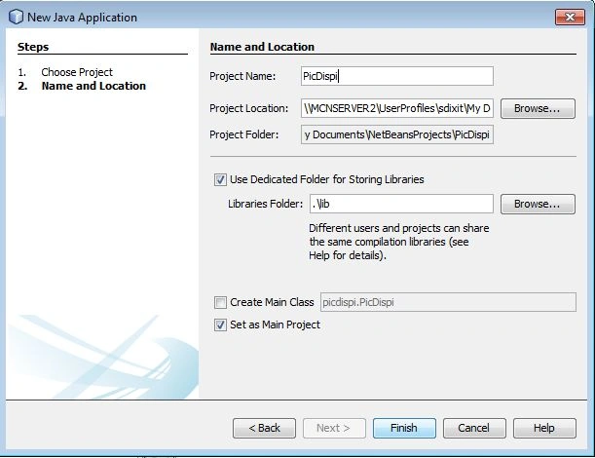Click the Name and Location panel heading
The width and height of the screenshot is (595, 458).
tap(262, 47)
